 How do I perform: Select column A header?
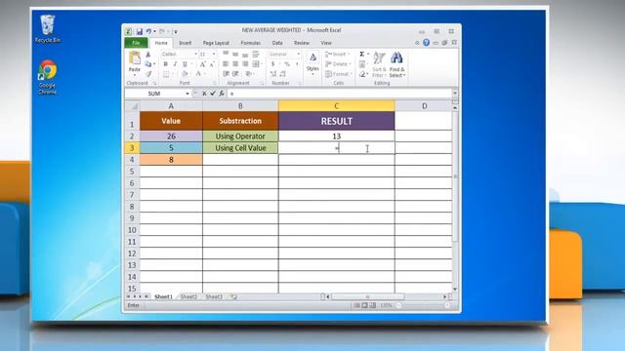tap(171, 106)
